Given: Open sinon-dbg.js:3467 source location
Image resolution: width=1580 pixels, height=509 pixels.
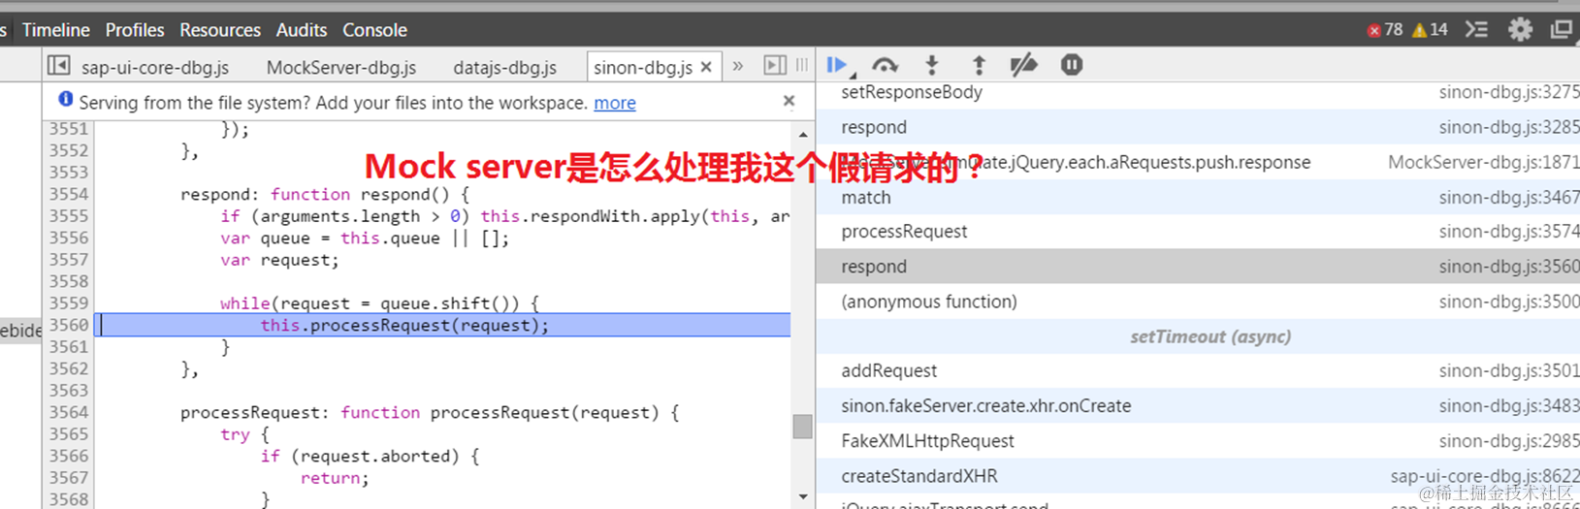Looking at the screenshot, I should pyautogui.click(x=1509, y=197).
